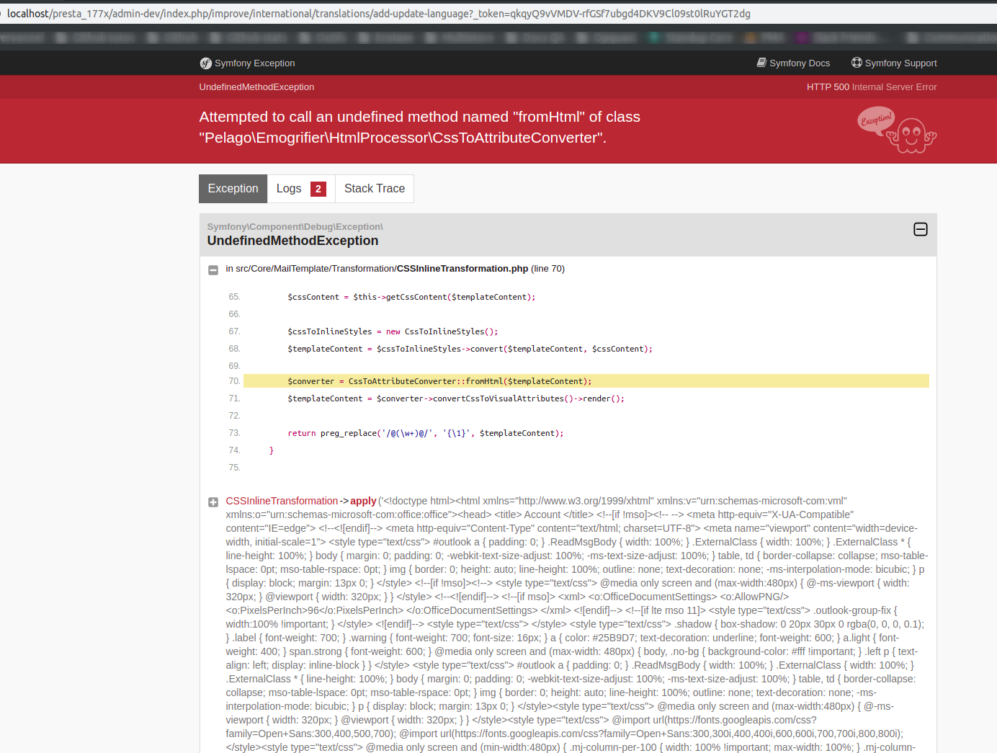Open the Symfony Support link
This screenshot has height=753, width=997.
point(900,63)
